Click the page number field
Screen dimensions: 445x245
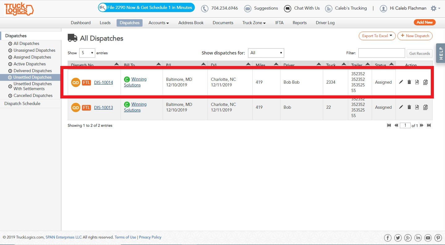(x=405, y=125)
